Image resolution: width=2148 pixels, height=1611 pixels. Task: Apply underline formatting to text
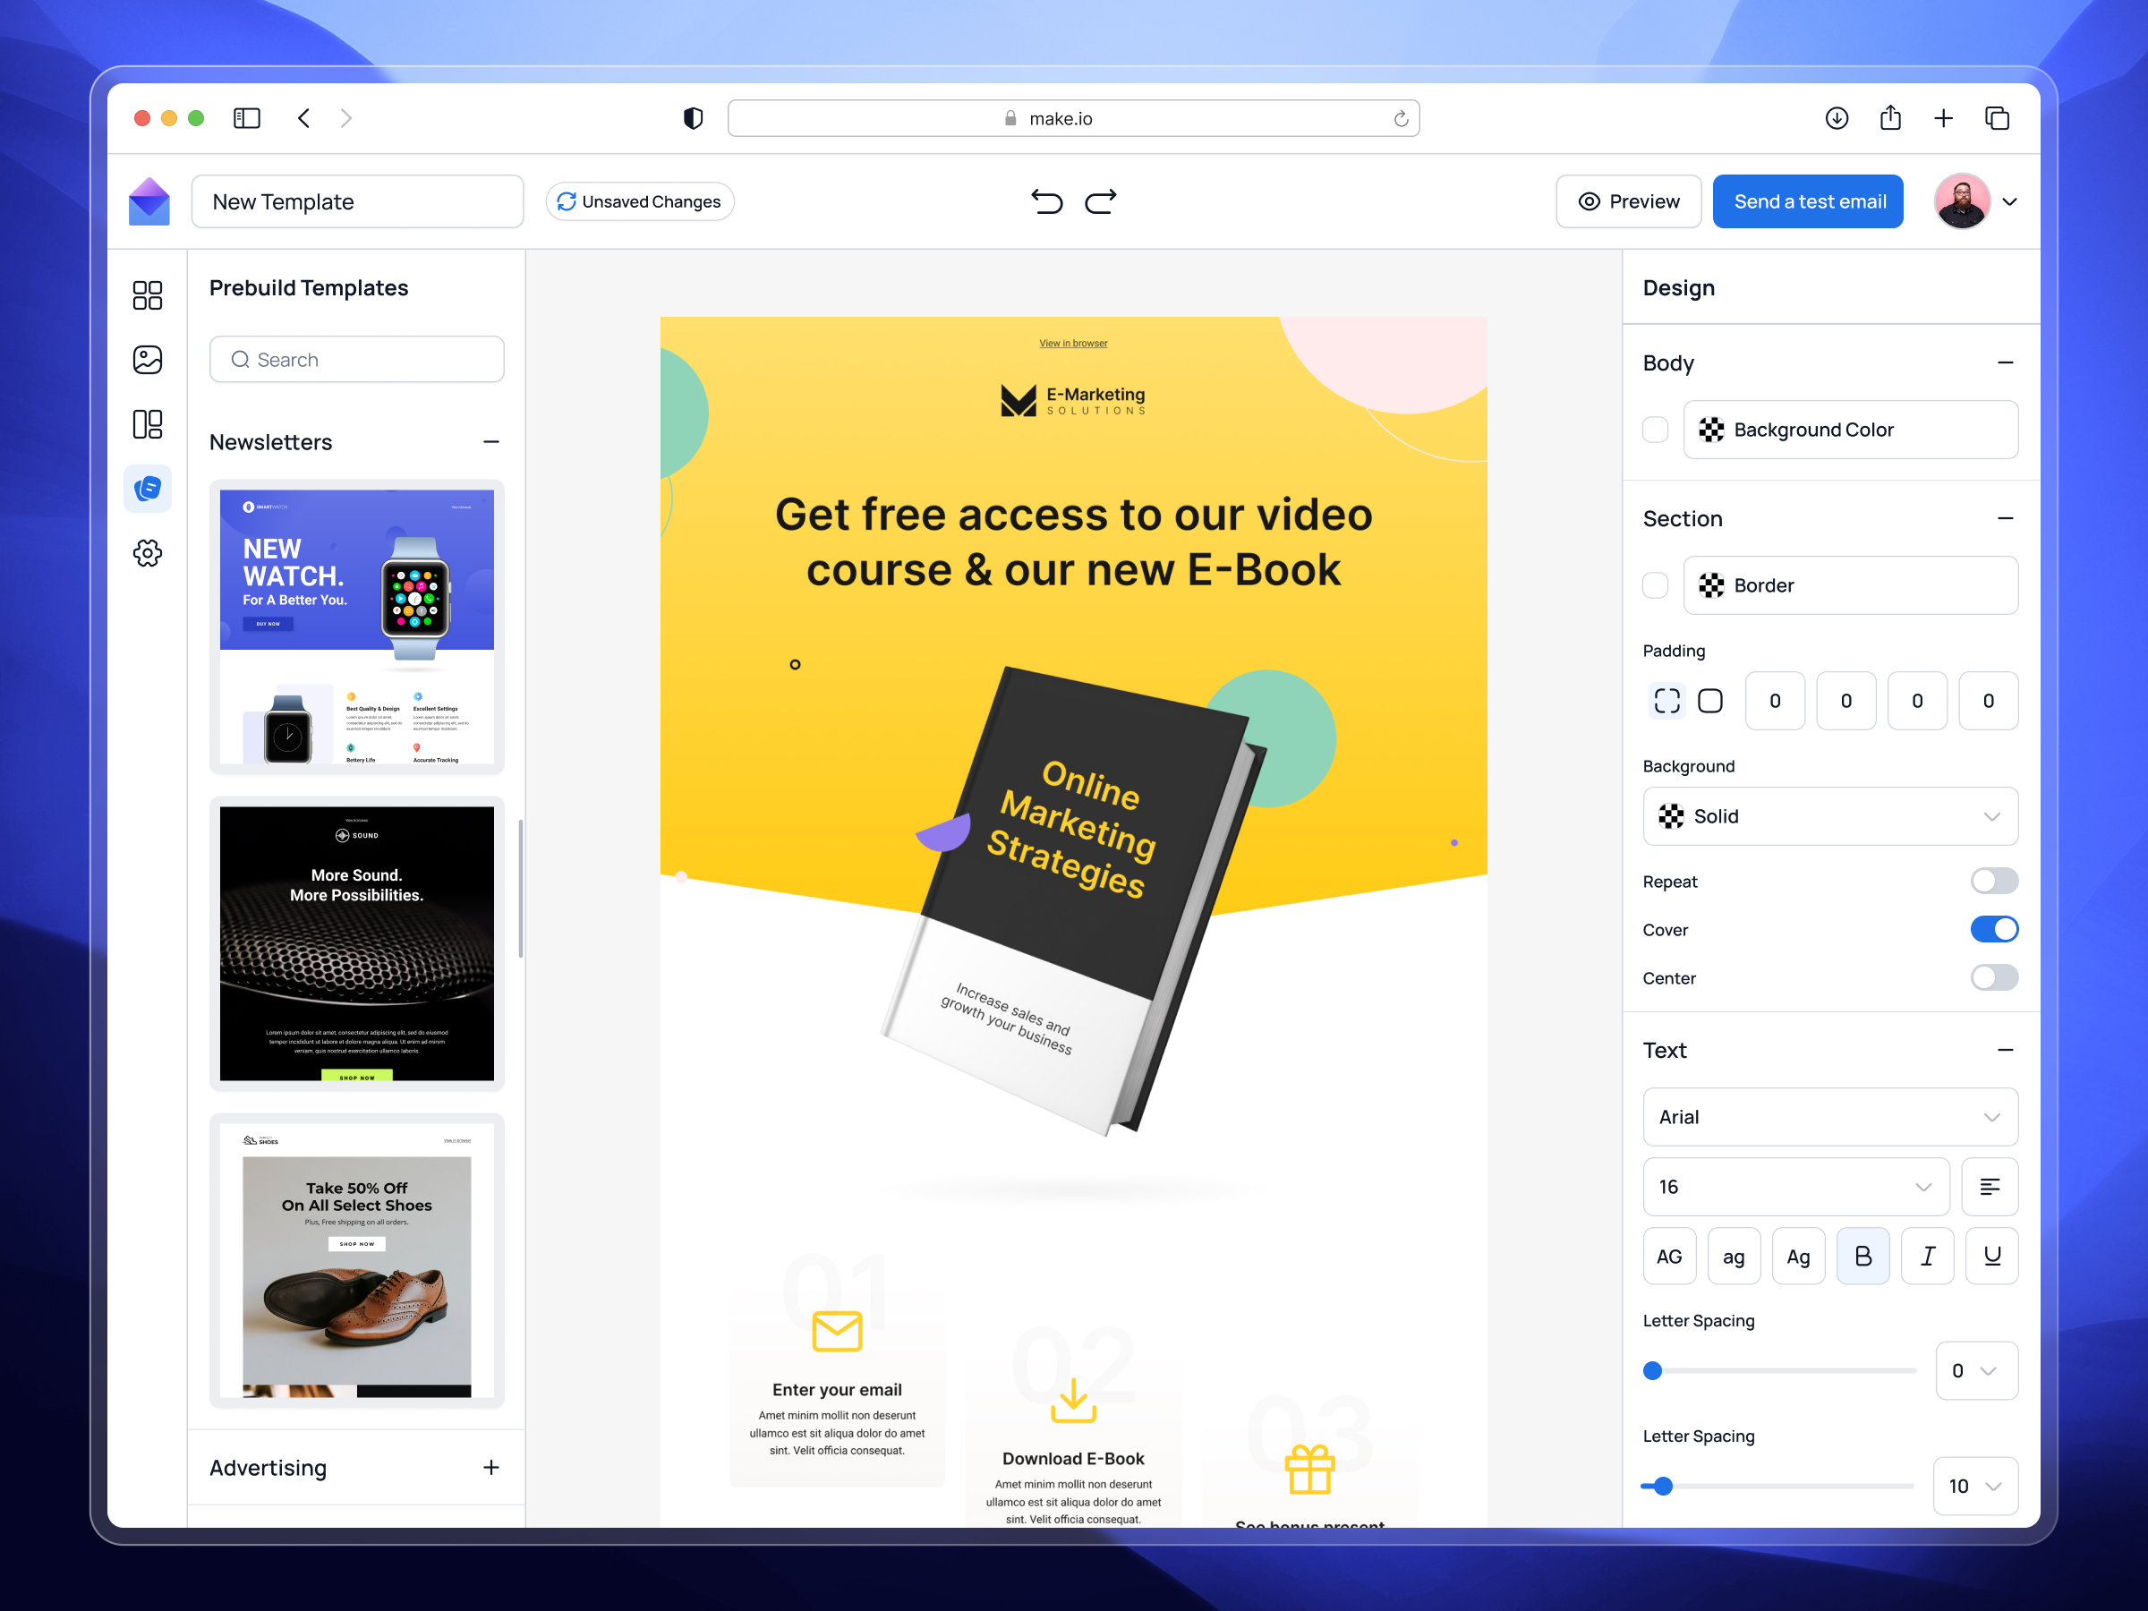tap(1991, 1256)
